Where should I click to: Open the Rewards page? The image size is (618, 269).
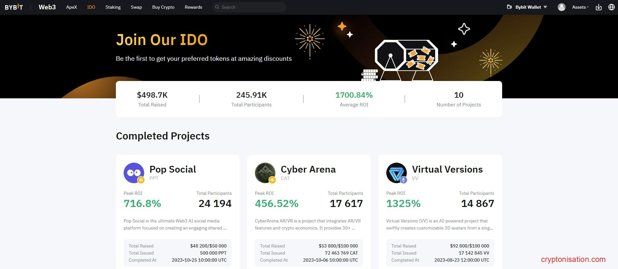tap(193, 7)
